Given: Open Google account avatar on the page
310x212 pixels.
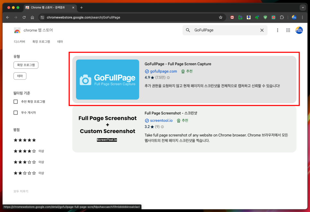Looking at the screenshot, I should tap(299, 30).
